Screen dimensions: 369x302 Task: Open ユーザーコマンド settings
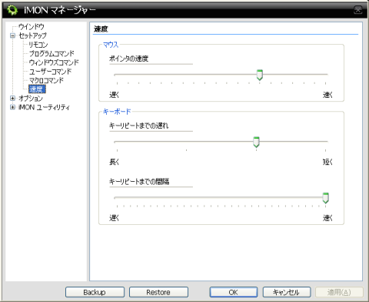click(50, 72)
